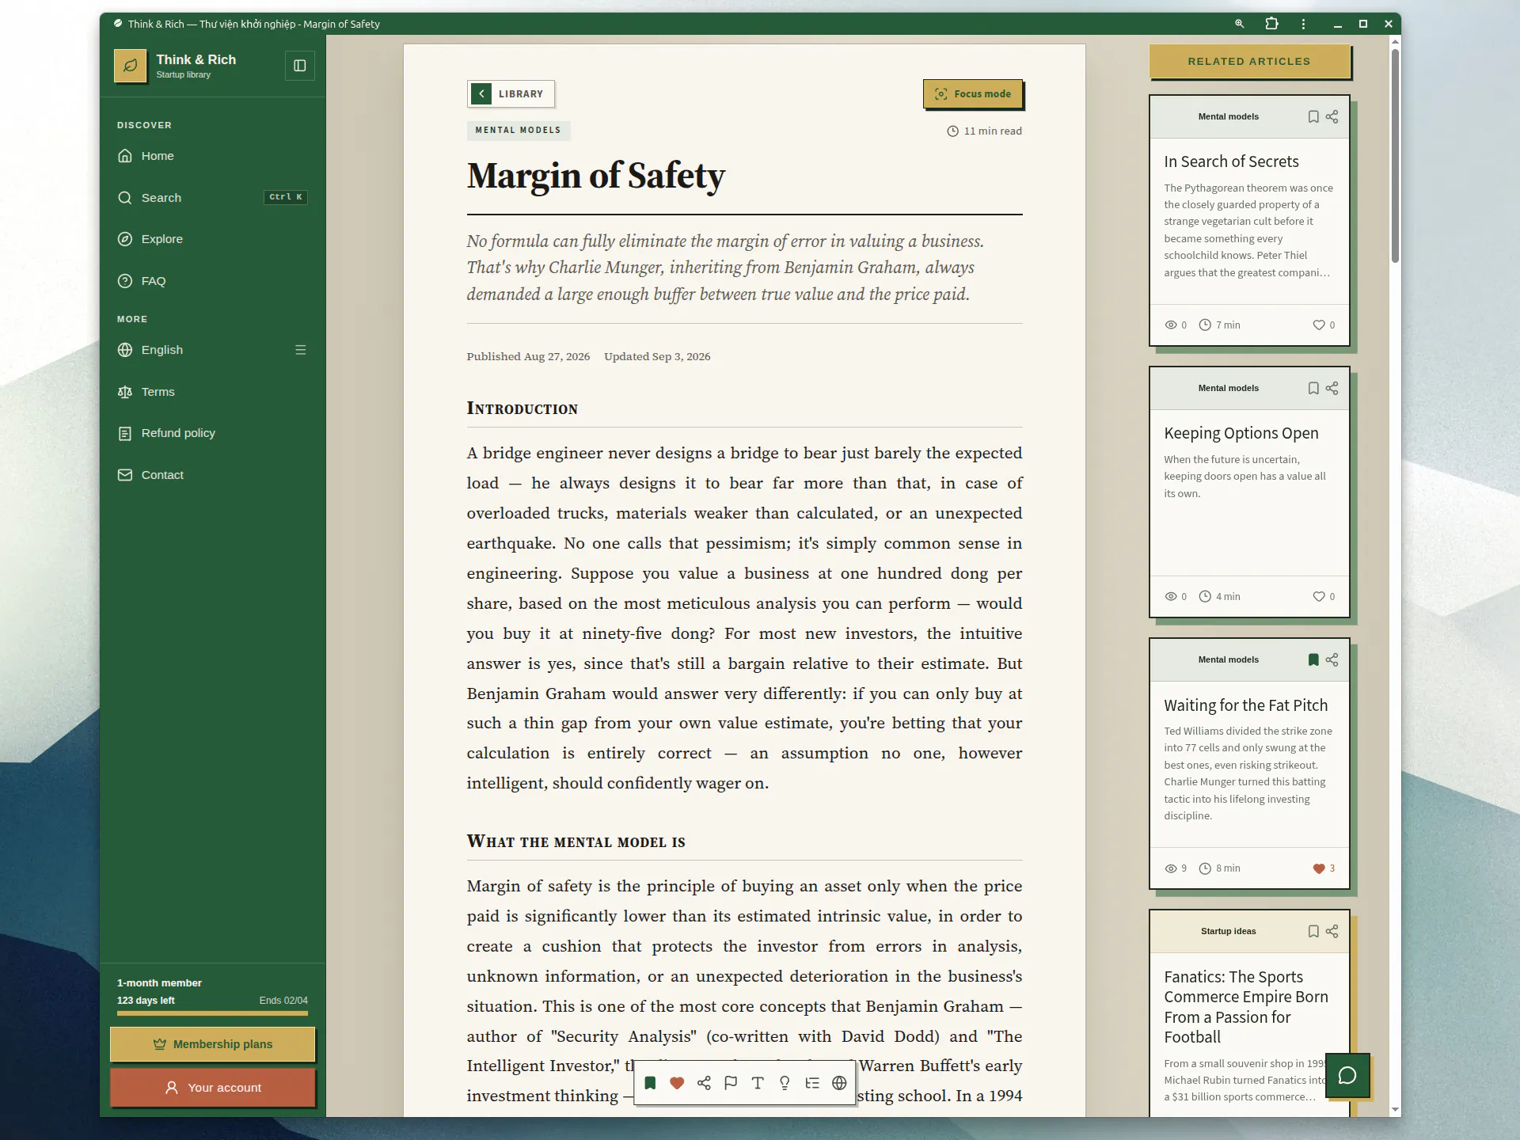Open the Keeping Options Open article
The width and height of the screenshot is (1520, 1140).
click(1241, 433)
